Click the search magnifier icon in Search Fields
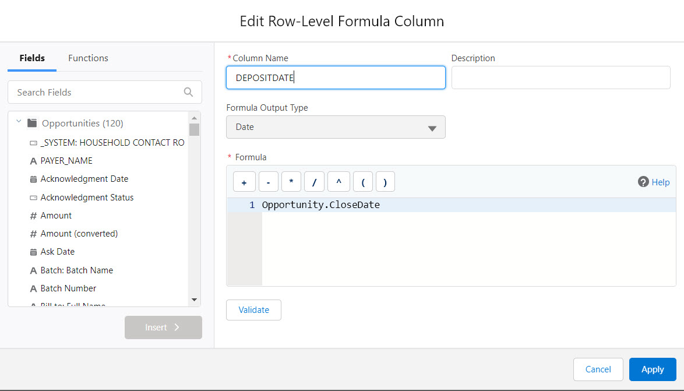Viewport: 684px width, 391px height. point(188,92)
